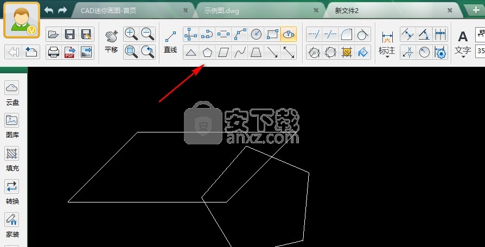Open 填充 fill in sidebar
This screenshot has width=485, height=247.
(12, 159)
